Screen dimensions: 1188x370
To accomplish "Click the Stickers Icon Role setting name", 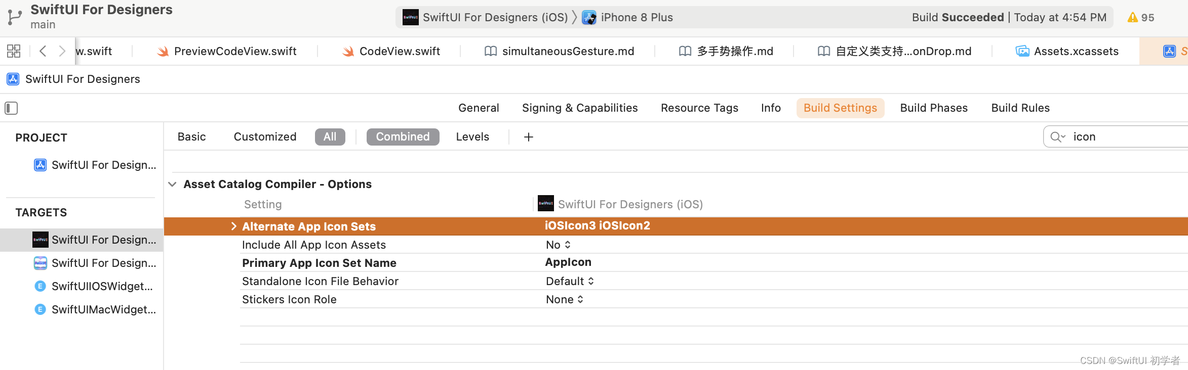I will click(289, 300).
